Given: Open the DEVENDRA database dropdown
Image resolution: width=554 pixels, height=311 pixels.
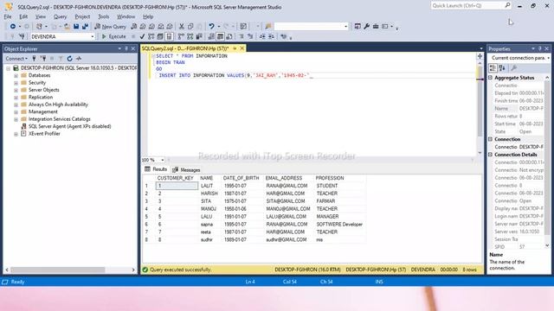Looking at the screenshot, I should 93,36.
